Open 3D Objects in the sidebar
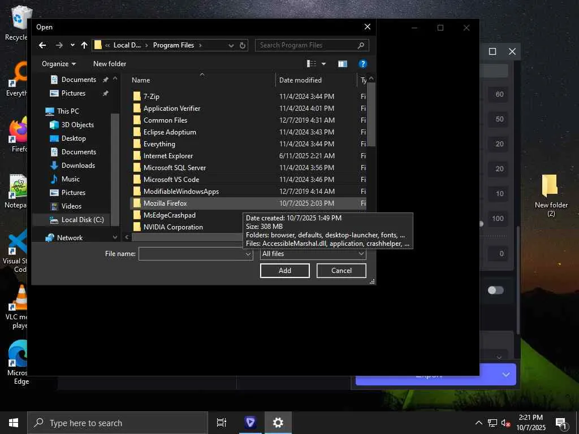Viewport: 579px width, 434px height. [x=77, y=125]
